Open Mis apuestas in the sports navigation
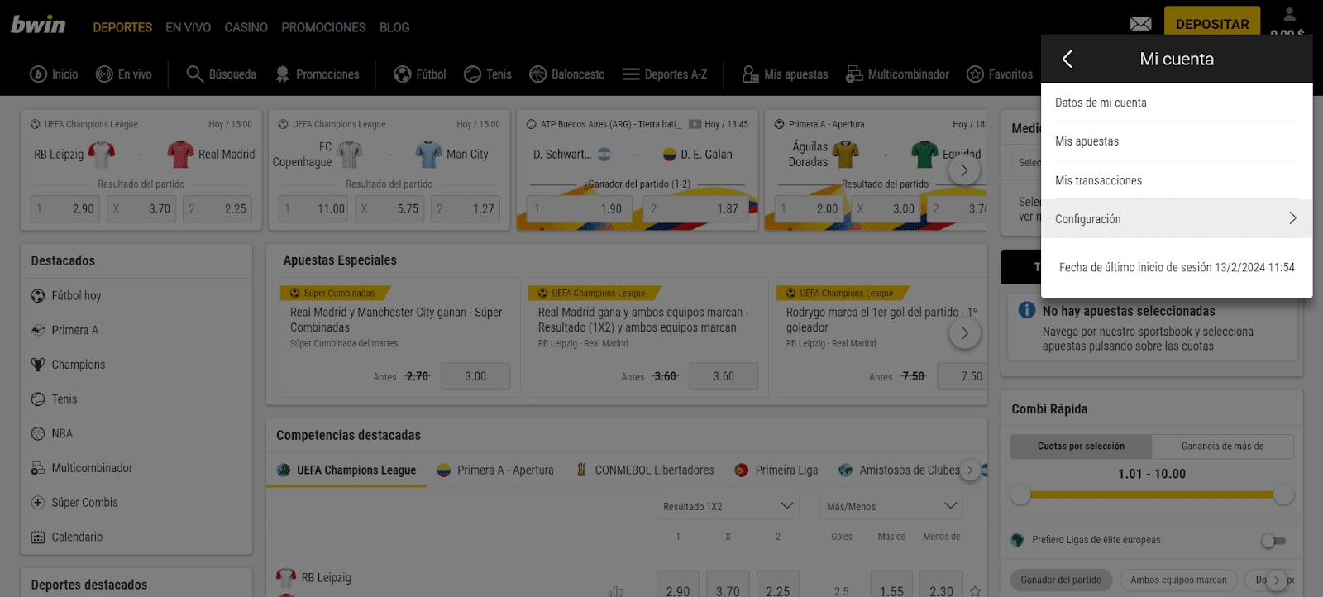The height and width of the screenshot is (597, 1323). coord(785,74)
